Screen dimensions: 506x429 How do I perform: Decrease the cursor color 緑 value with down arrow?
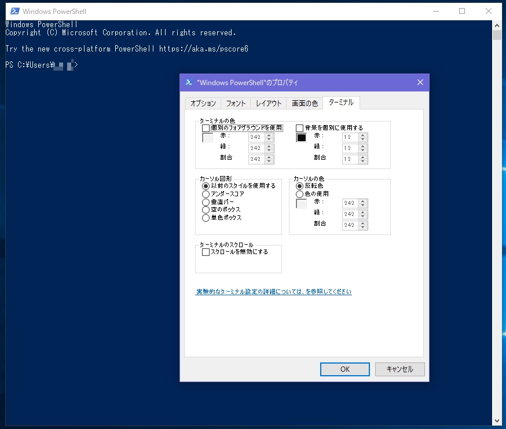(363, 217)
